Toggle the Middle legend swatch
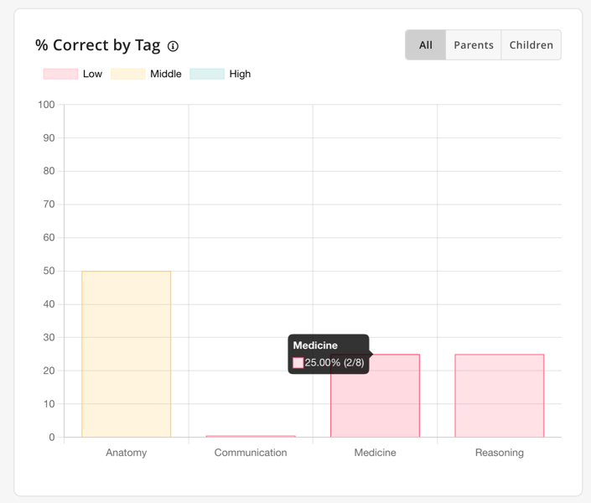Viewport: 591px width, 503px height. [x=127, y=74]
